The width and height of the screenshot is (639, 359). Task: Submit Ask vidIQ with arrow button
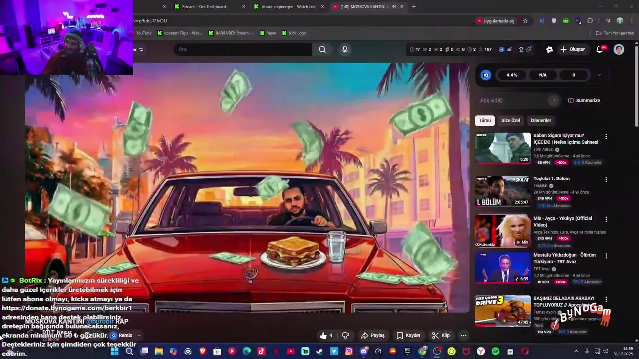point(554,100)
